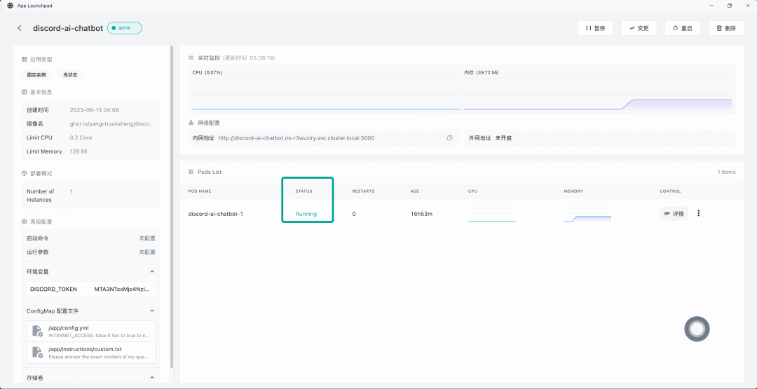Go back using the left arrow
Screen dimensions: 757x389
20,28
